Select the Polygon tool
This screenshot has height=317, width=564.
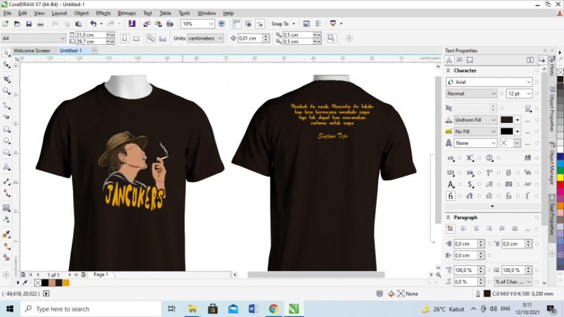pos(6,152)
